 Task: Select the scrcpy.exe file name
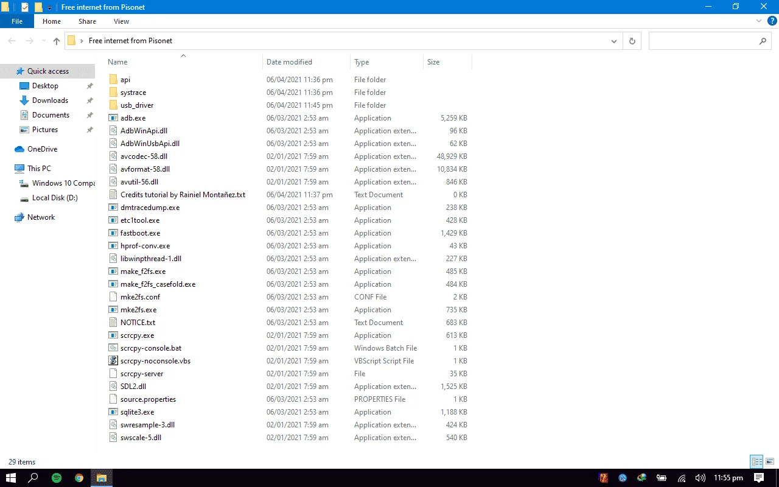tap(137, 335)
